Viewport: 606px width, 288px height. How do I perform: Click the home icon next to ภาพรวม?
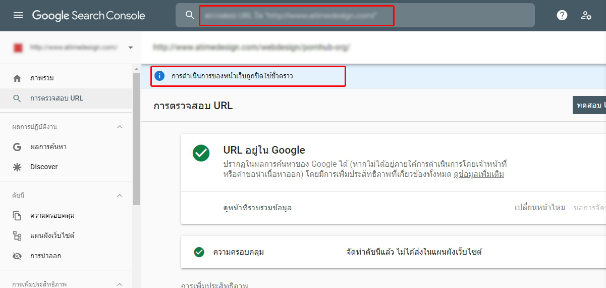[17, 78]
